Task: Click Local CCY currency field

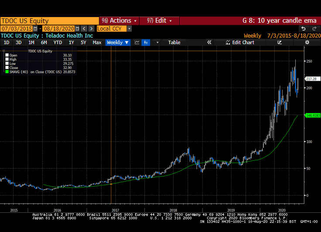Action: pos(112,28)
